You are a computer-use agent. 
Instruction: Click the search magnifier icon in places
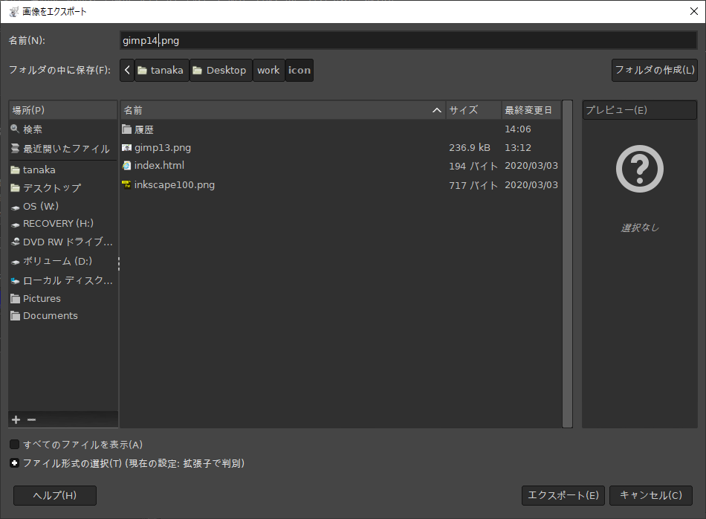(16, 129)
